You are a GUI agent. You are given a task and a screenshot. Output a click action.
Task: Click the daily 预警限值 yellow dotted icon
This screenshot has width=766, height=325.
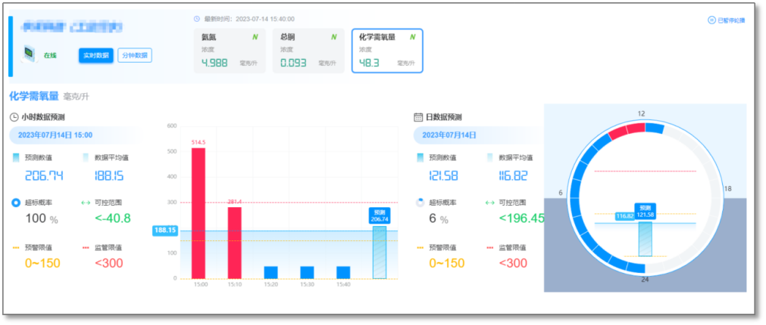(x=421, y=247)
